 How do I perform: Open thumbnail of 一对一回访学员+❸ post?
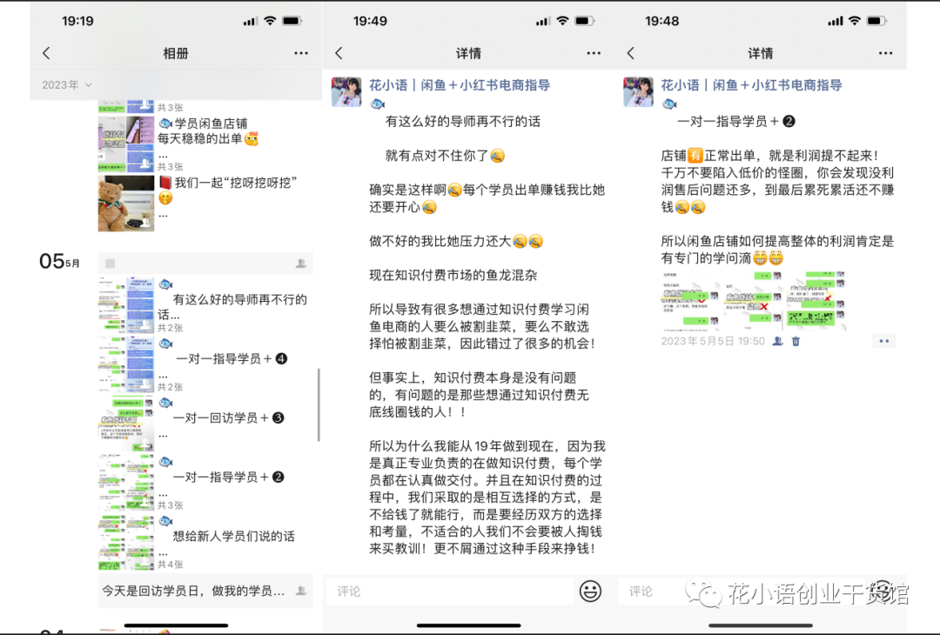click(x=126, y=424)
